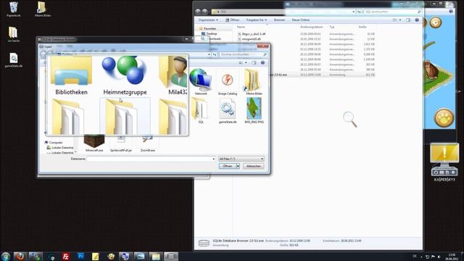Select gameState.db icon on the desktop
Viewport: 464px width, 261px height.
click(x=13, y=60)
